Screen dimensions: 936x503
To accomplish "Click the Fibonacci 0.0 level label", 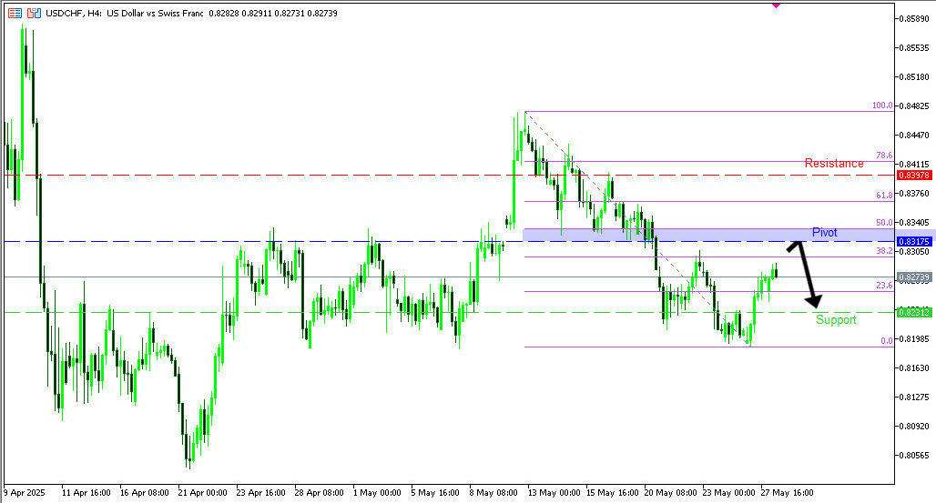I will (x=885, y=341).
